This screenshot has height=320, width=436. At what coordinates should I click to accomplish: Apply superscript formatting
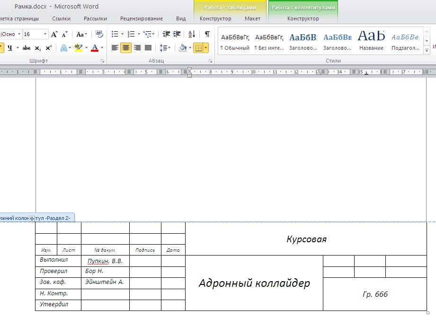click(48, 48)
